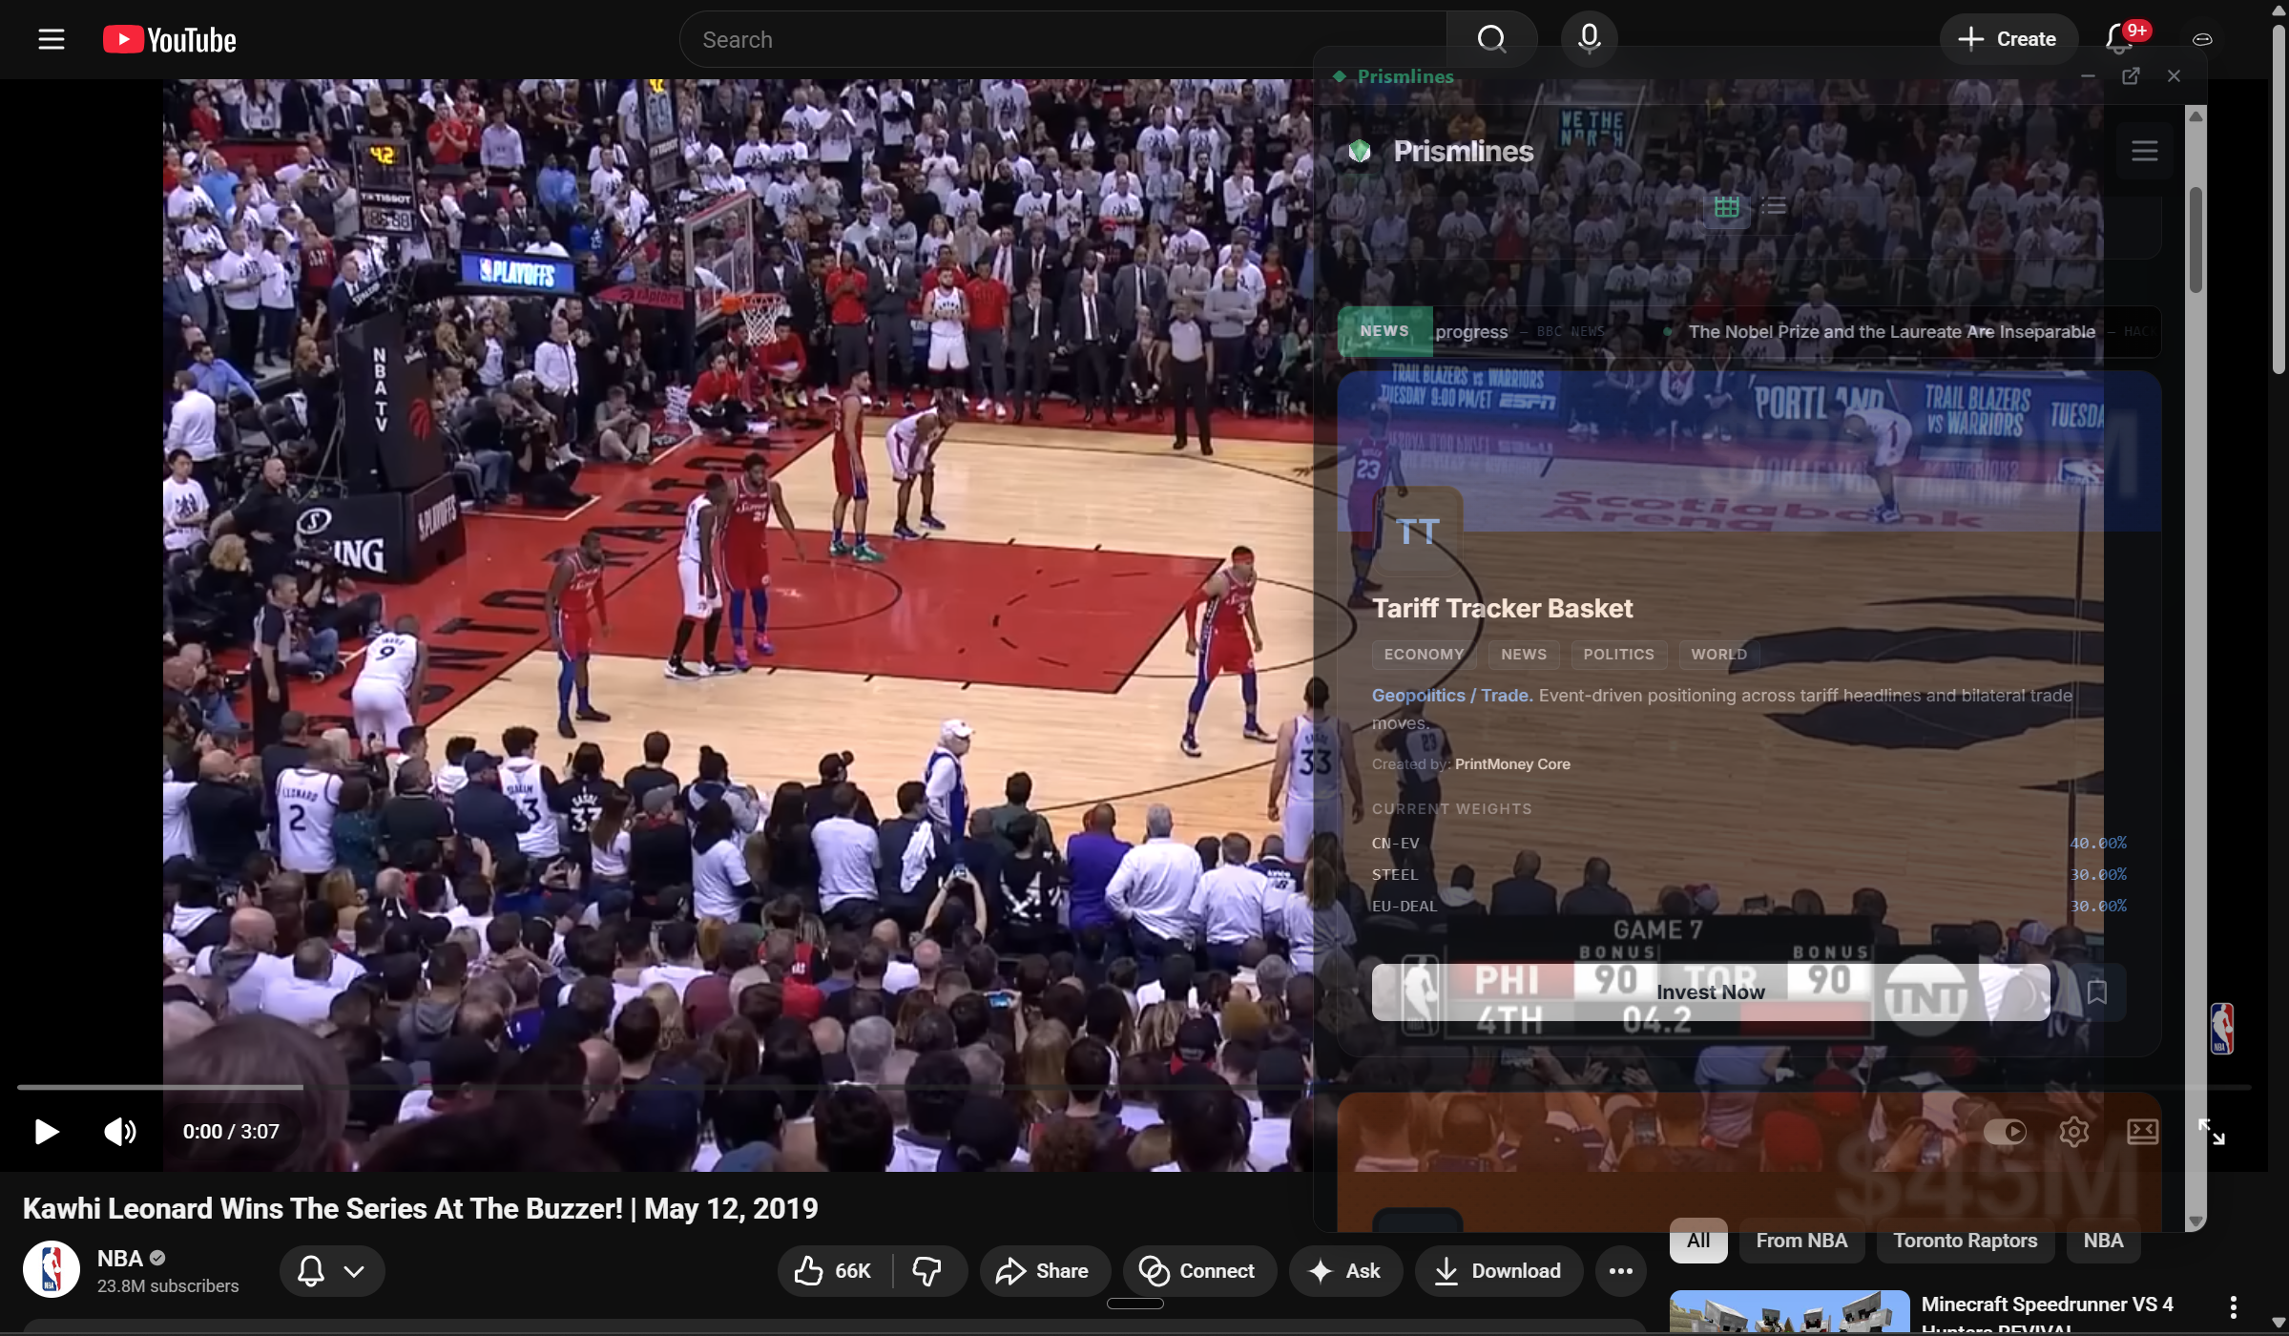Open the Prismlines hamburger menu
The image size is (2289, 1336).
(x=2144, y=151)
